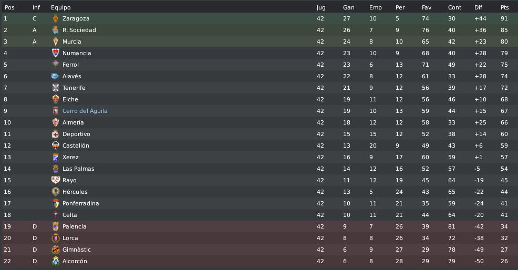Screen dimensions: 518x270
Task: Click the Tenerife team badge
Action: (56, 88)
